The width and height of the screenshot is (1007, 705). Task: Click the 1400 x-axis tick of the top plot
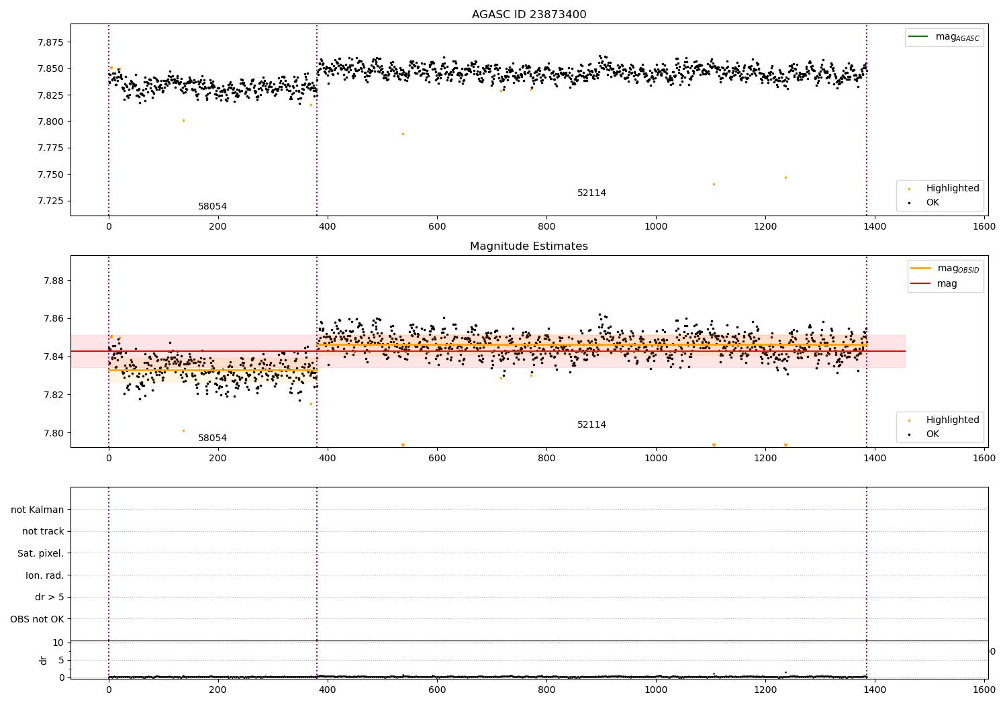(x=875, y=226)
